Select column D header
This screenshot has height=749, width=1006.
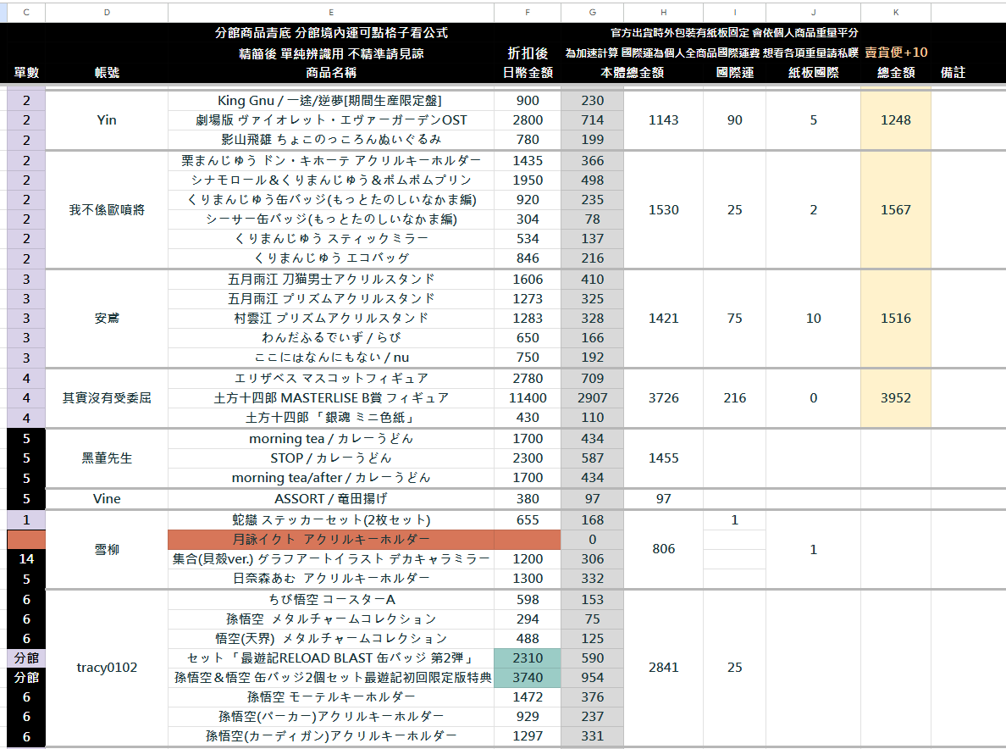[107, 12]
